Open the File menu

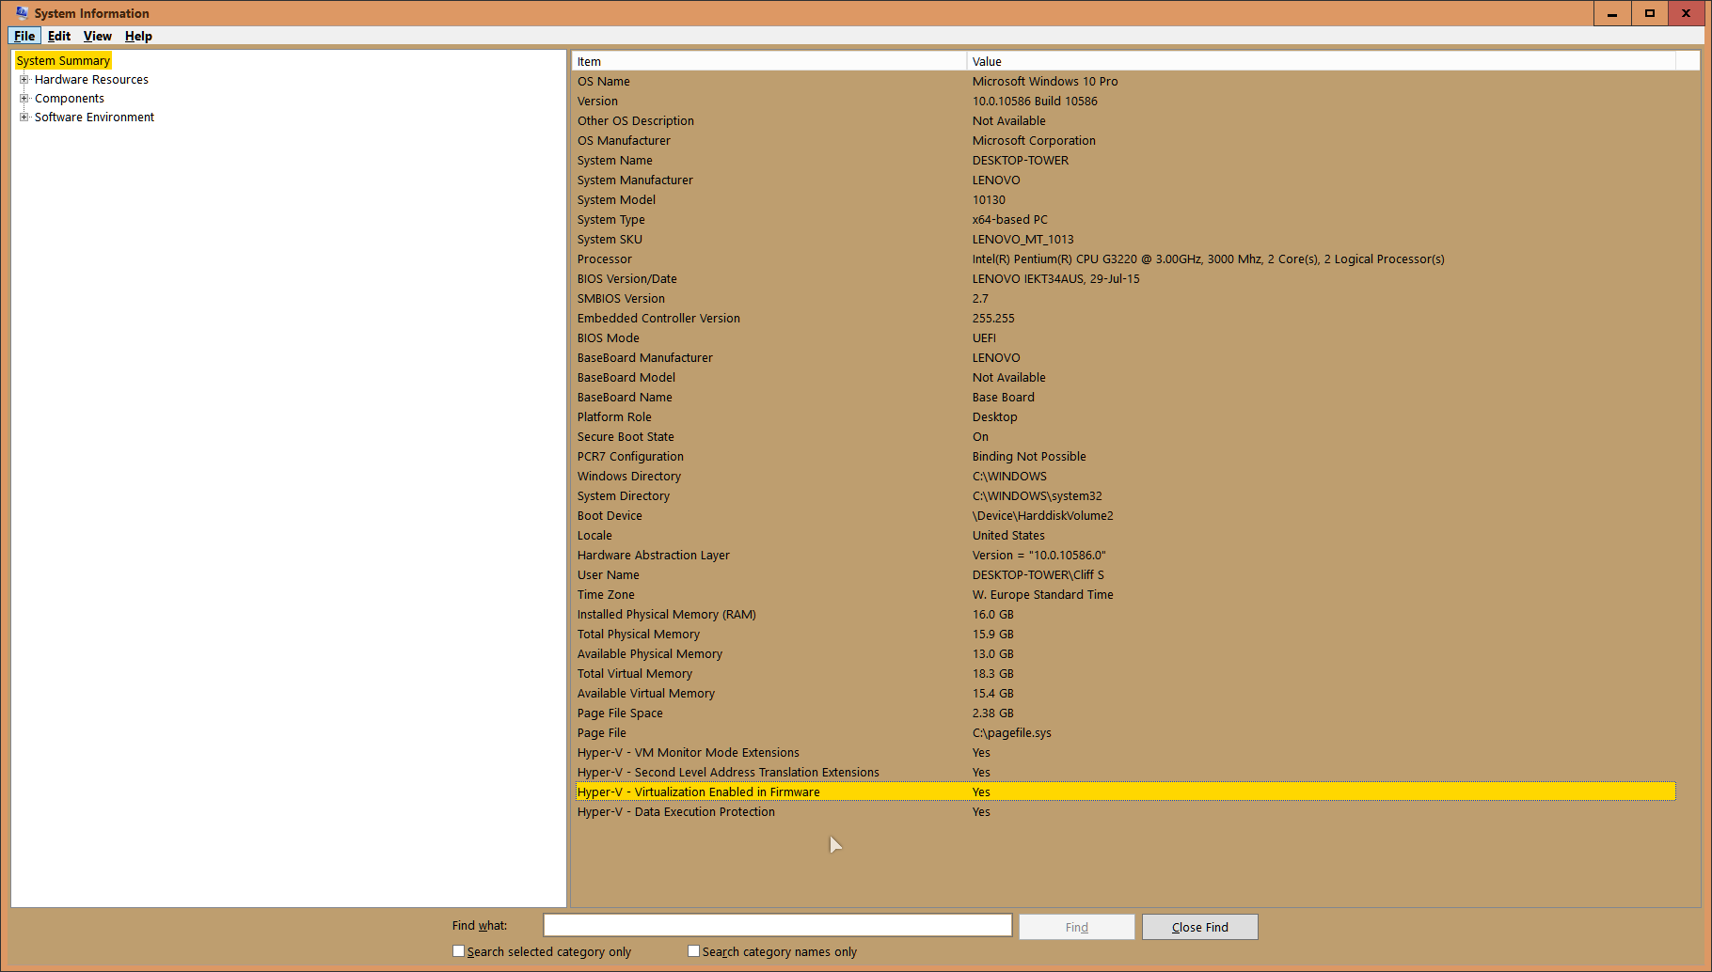click(x=24, y=36)
